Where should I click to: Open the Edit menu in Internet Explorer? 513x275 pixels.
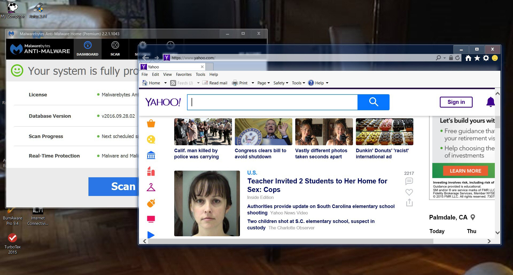tap(156, 74)
